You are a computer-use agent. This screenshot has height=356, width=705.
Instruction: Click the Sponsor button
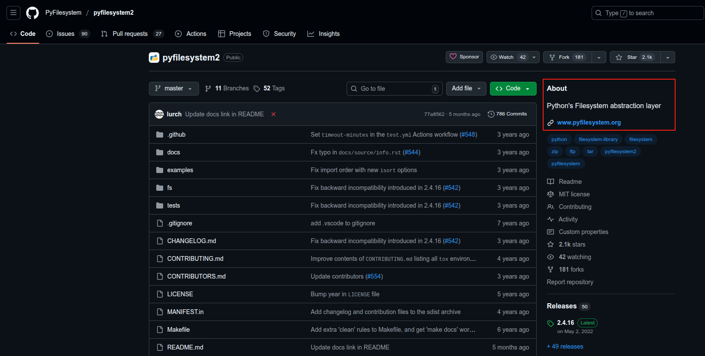(464, 57)
